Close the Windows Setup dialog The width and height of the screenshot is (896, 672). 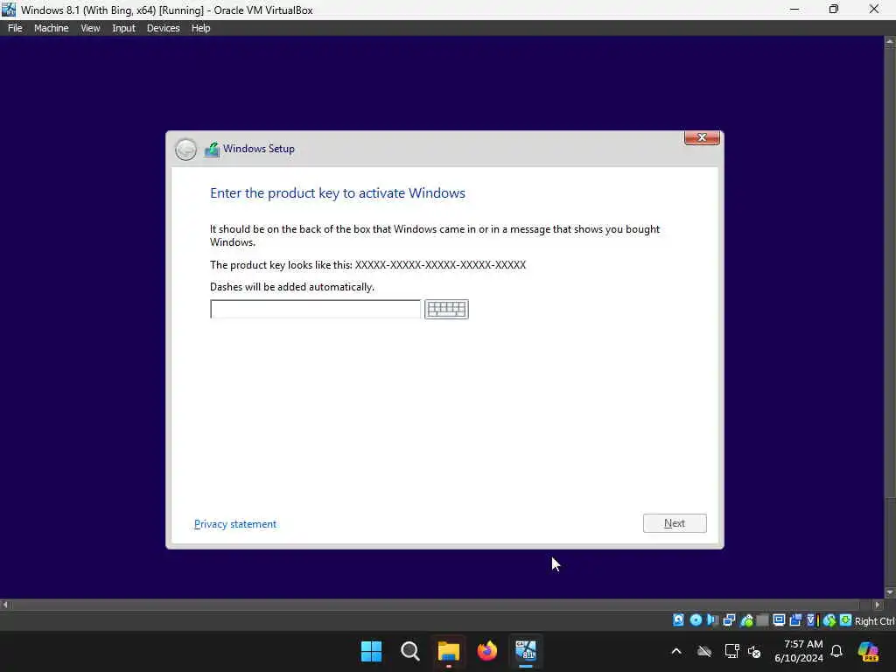[702, 137]
